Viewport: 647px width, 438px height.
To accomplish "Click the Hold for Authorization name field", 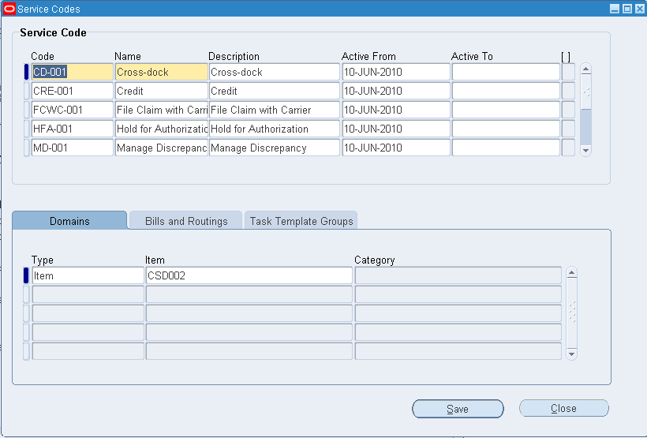I will 161,129.
